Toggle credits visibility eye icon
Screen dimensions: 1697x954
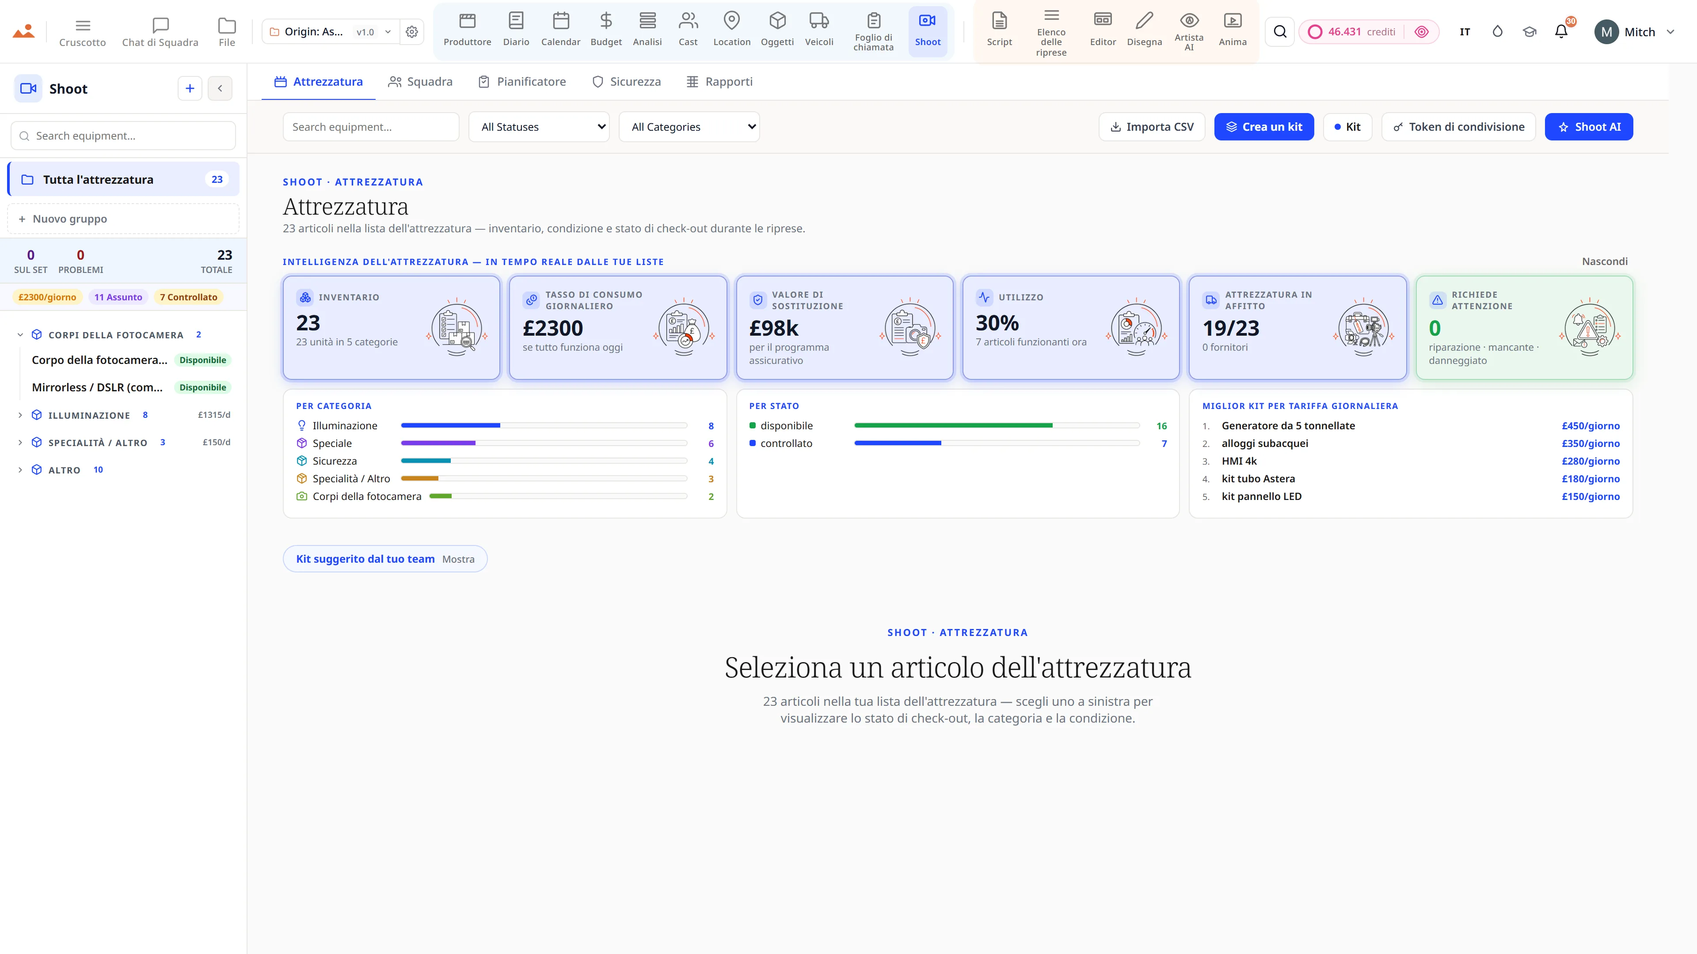click(1421, 32)
